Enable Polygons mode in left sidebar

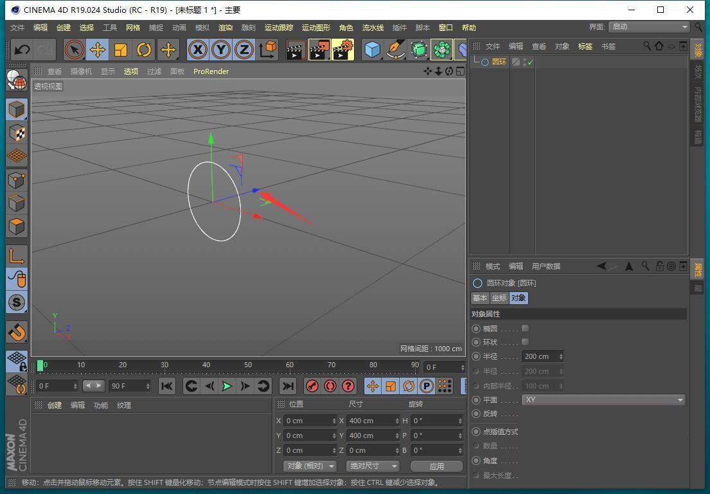[17, 226]
